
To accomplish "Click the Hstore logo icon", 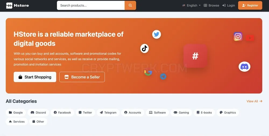I will [9, 5].
